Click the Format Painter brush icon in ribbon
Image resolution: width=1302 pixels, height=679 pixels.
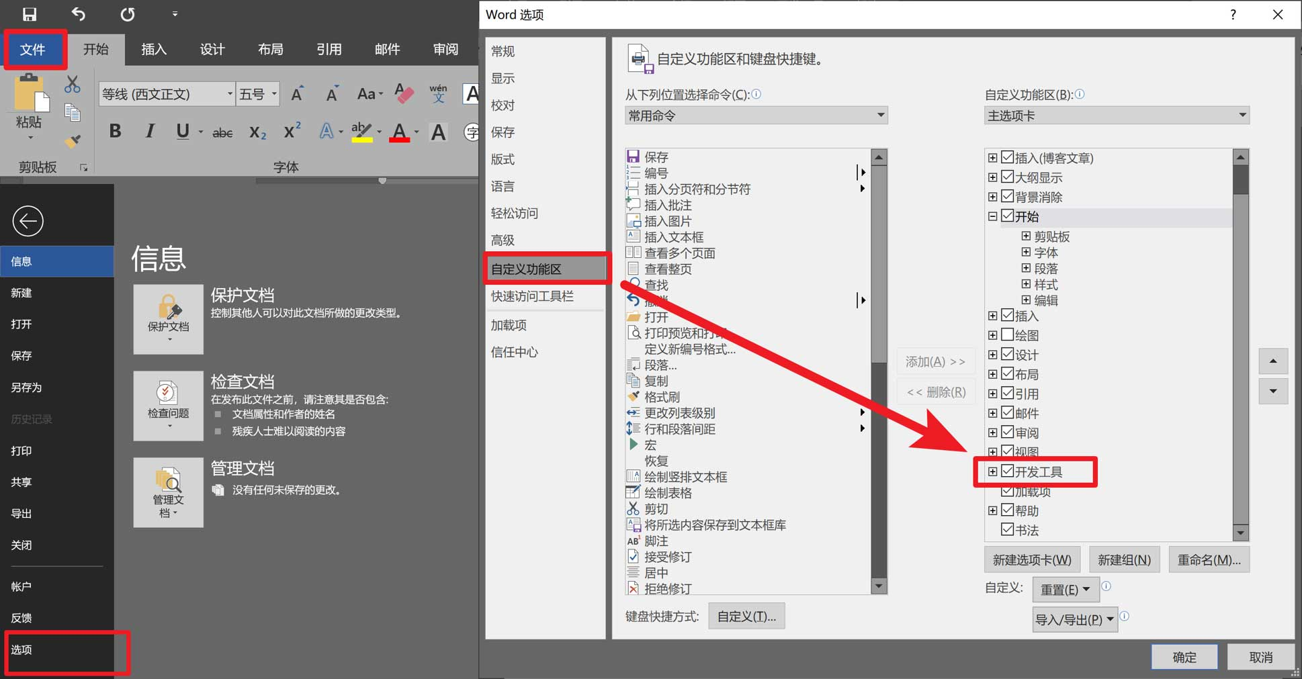[x=73, y=141]
